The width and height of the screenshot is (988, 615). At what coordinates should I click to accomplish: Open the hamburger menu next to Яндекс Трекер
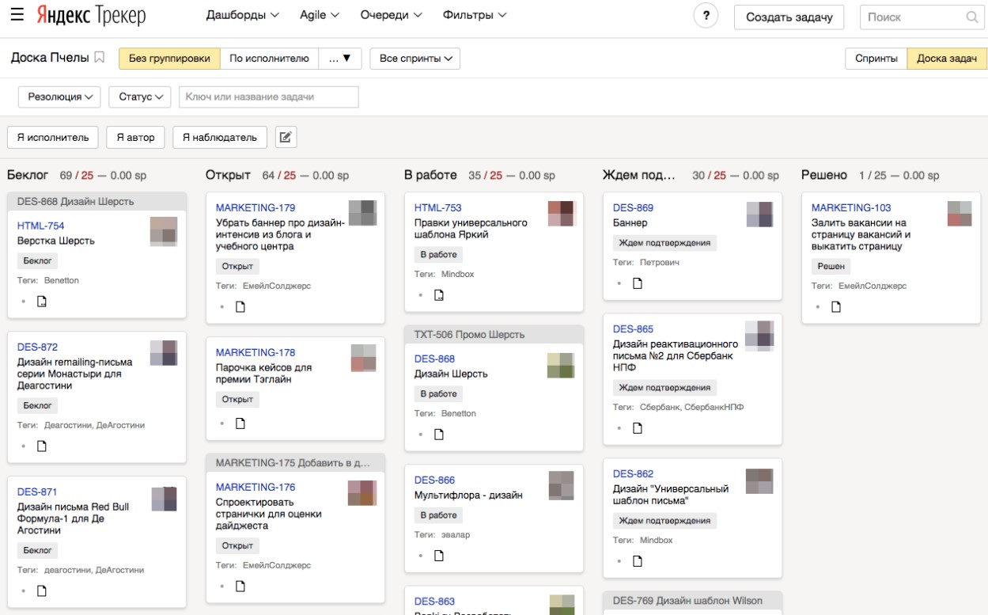pos(17,15)
